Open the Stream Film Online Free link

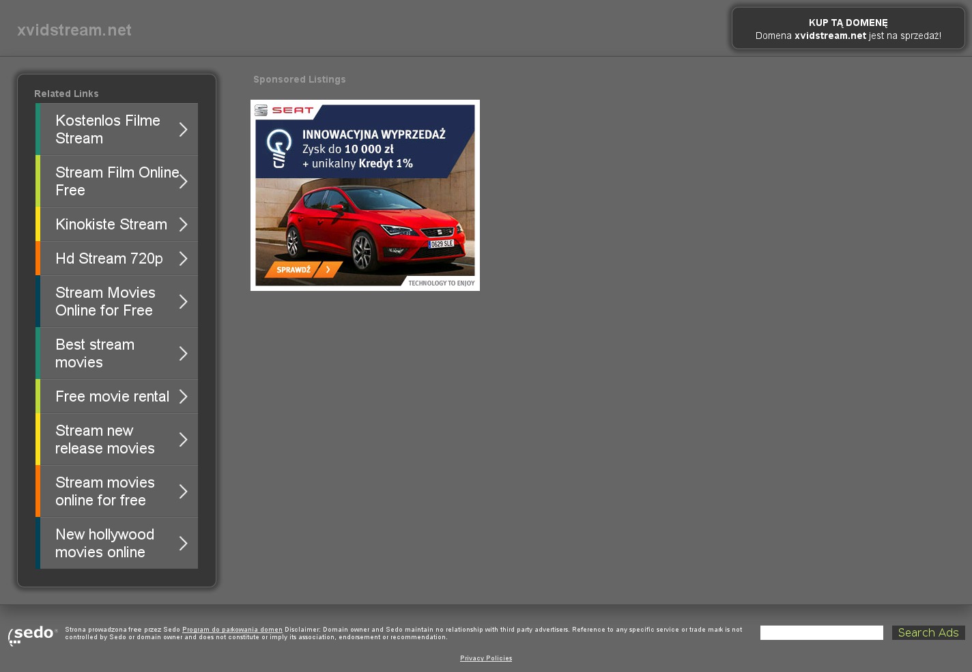116,182
